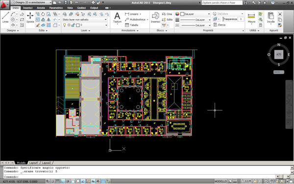Click the Elenca list properties icon
294x184 pixels.
(x=220, y=25)
